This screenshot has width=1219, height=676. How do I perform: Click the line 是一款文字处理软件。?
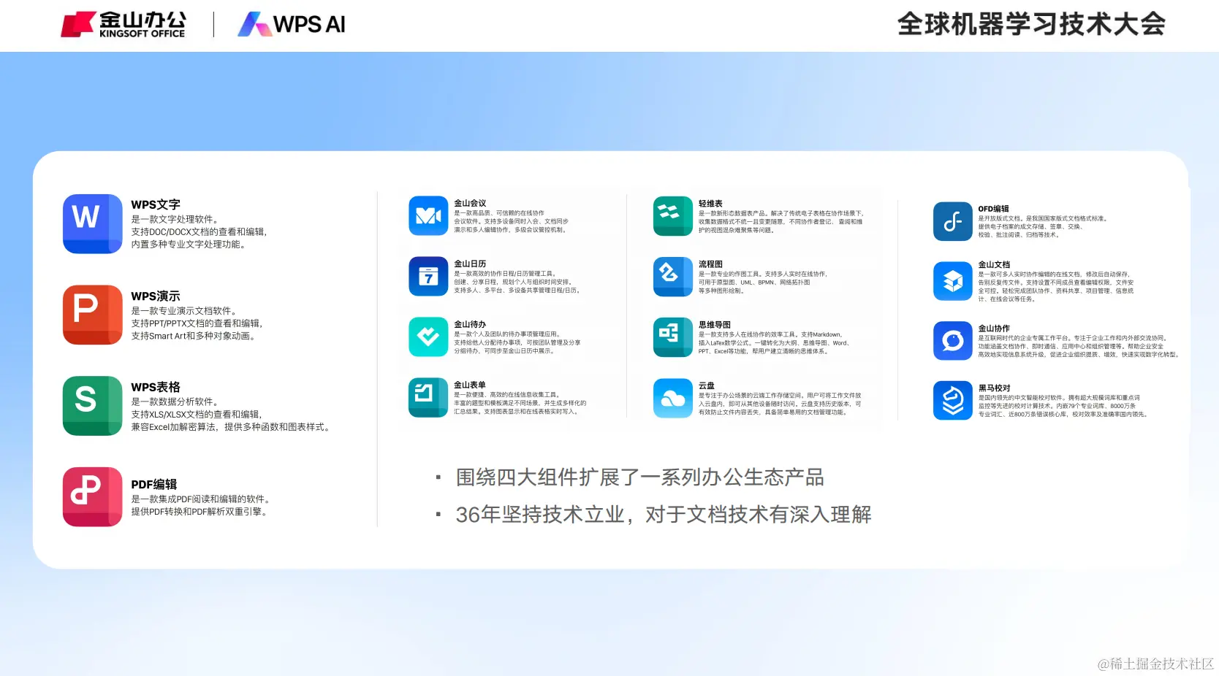pos(176,219)
